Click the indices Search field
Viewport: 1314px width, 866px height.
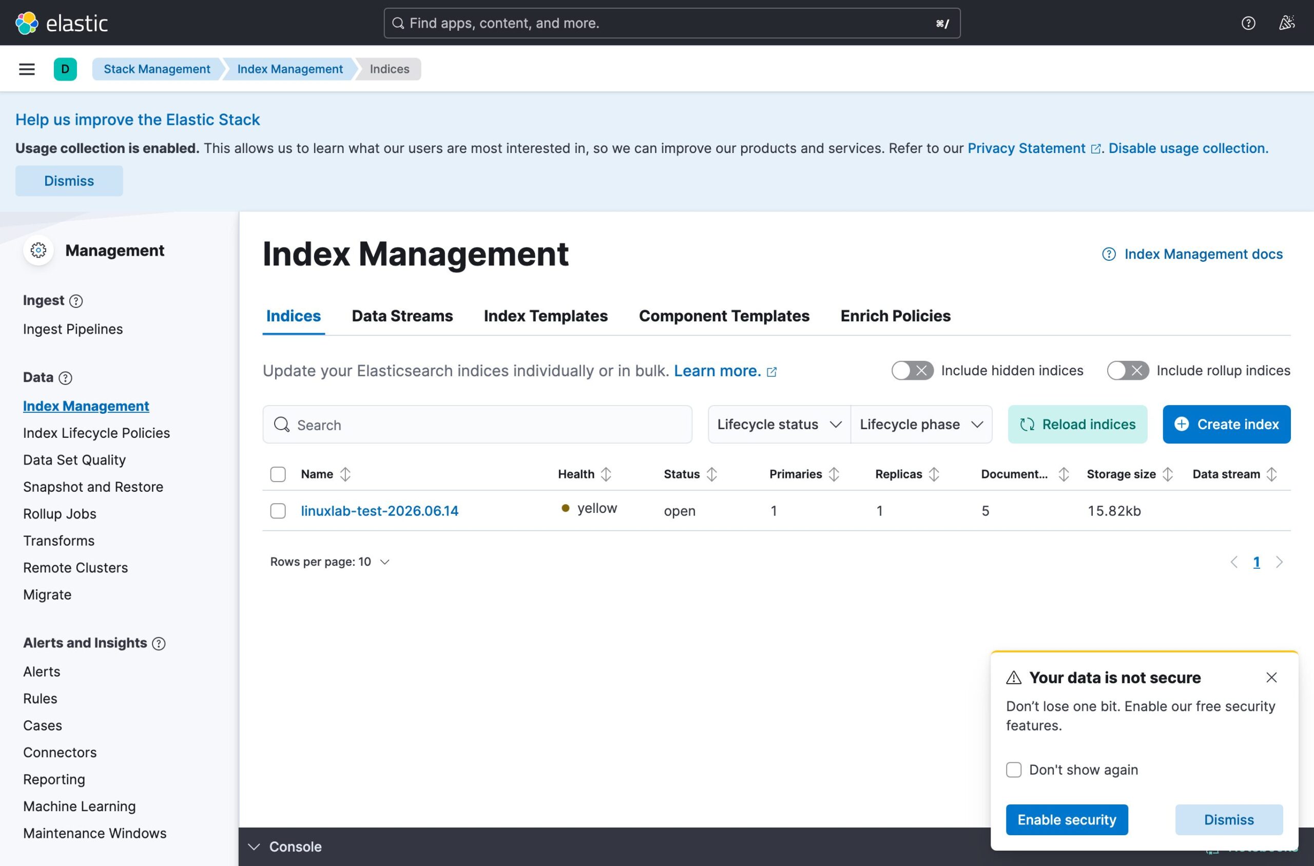(x=477, y=425)
